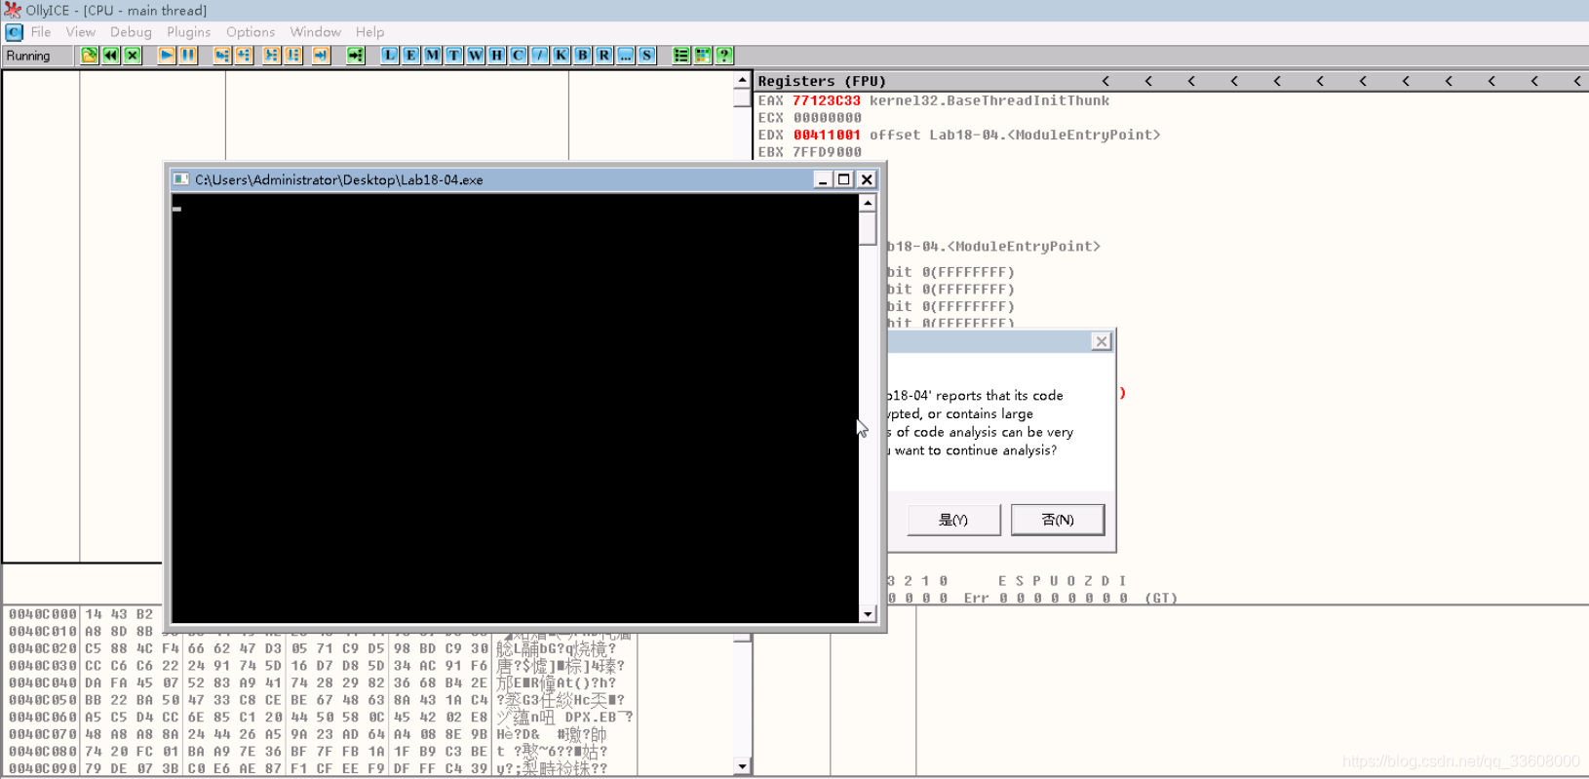This screenshot has height=779, width=1589.
Task: Show Run trace with the ellipsis icon
Action: 626,56
